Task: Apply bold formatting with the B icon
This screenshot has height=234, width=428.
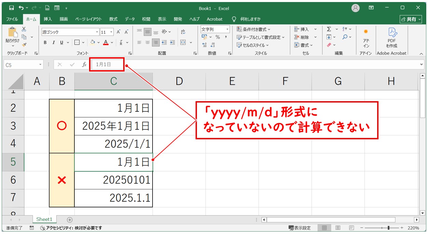Action: [45, 43]
